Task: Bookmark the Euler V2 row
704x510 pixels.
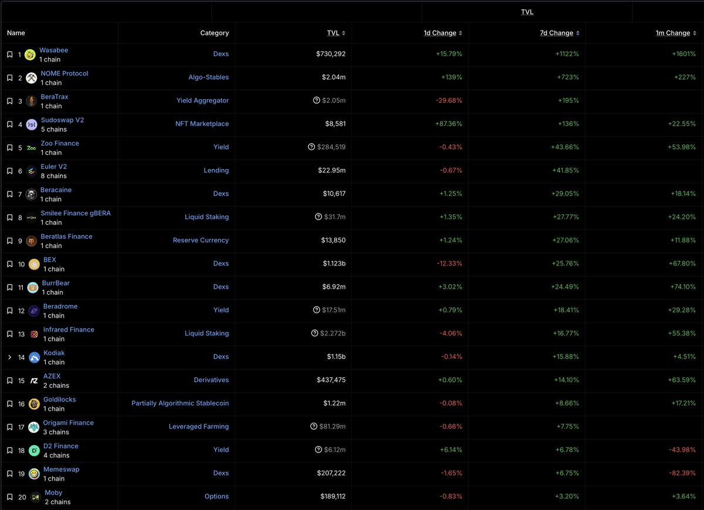Action: pos(9,171)
